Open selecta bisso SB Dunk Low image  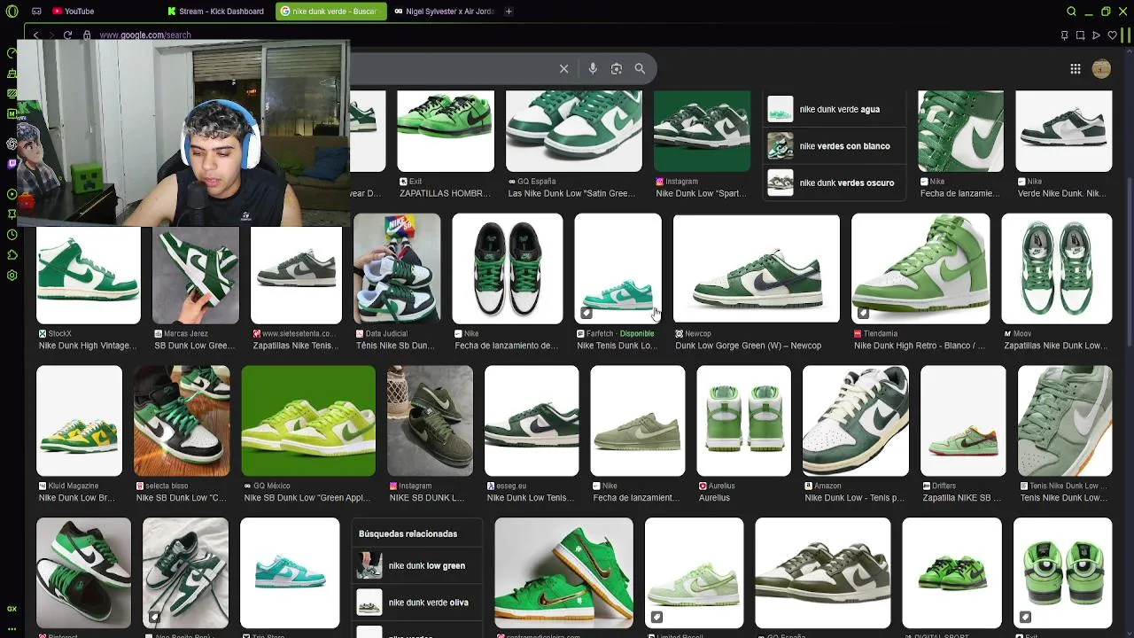(x=182, y=421)
